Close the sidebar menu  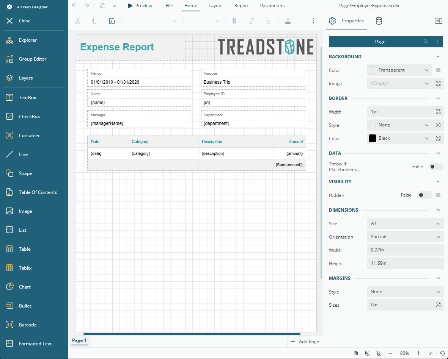18,21
